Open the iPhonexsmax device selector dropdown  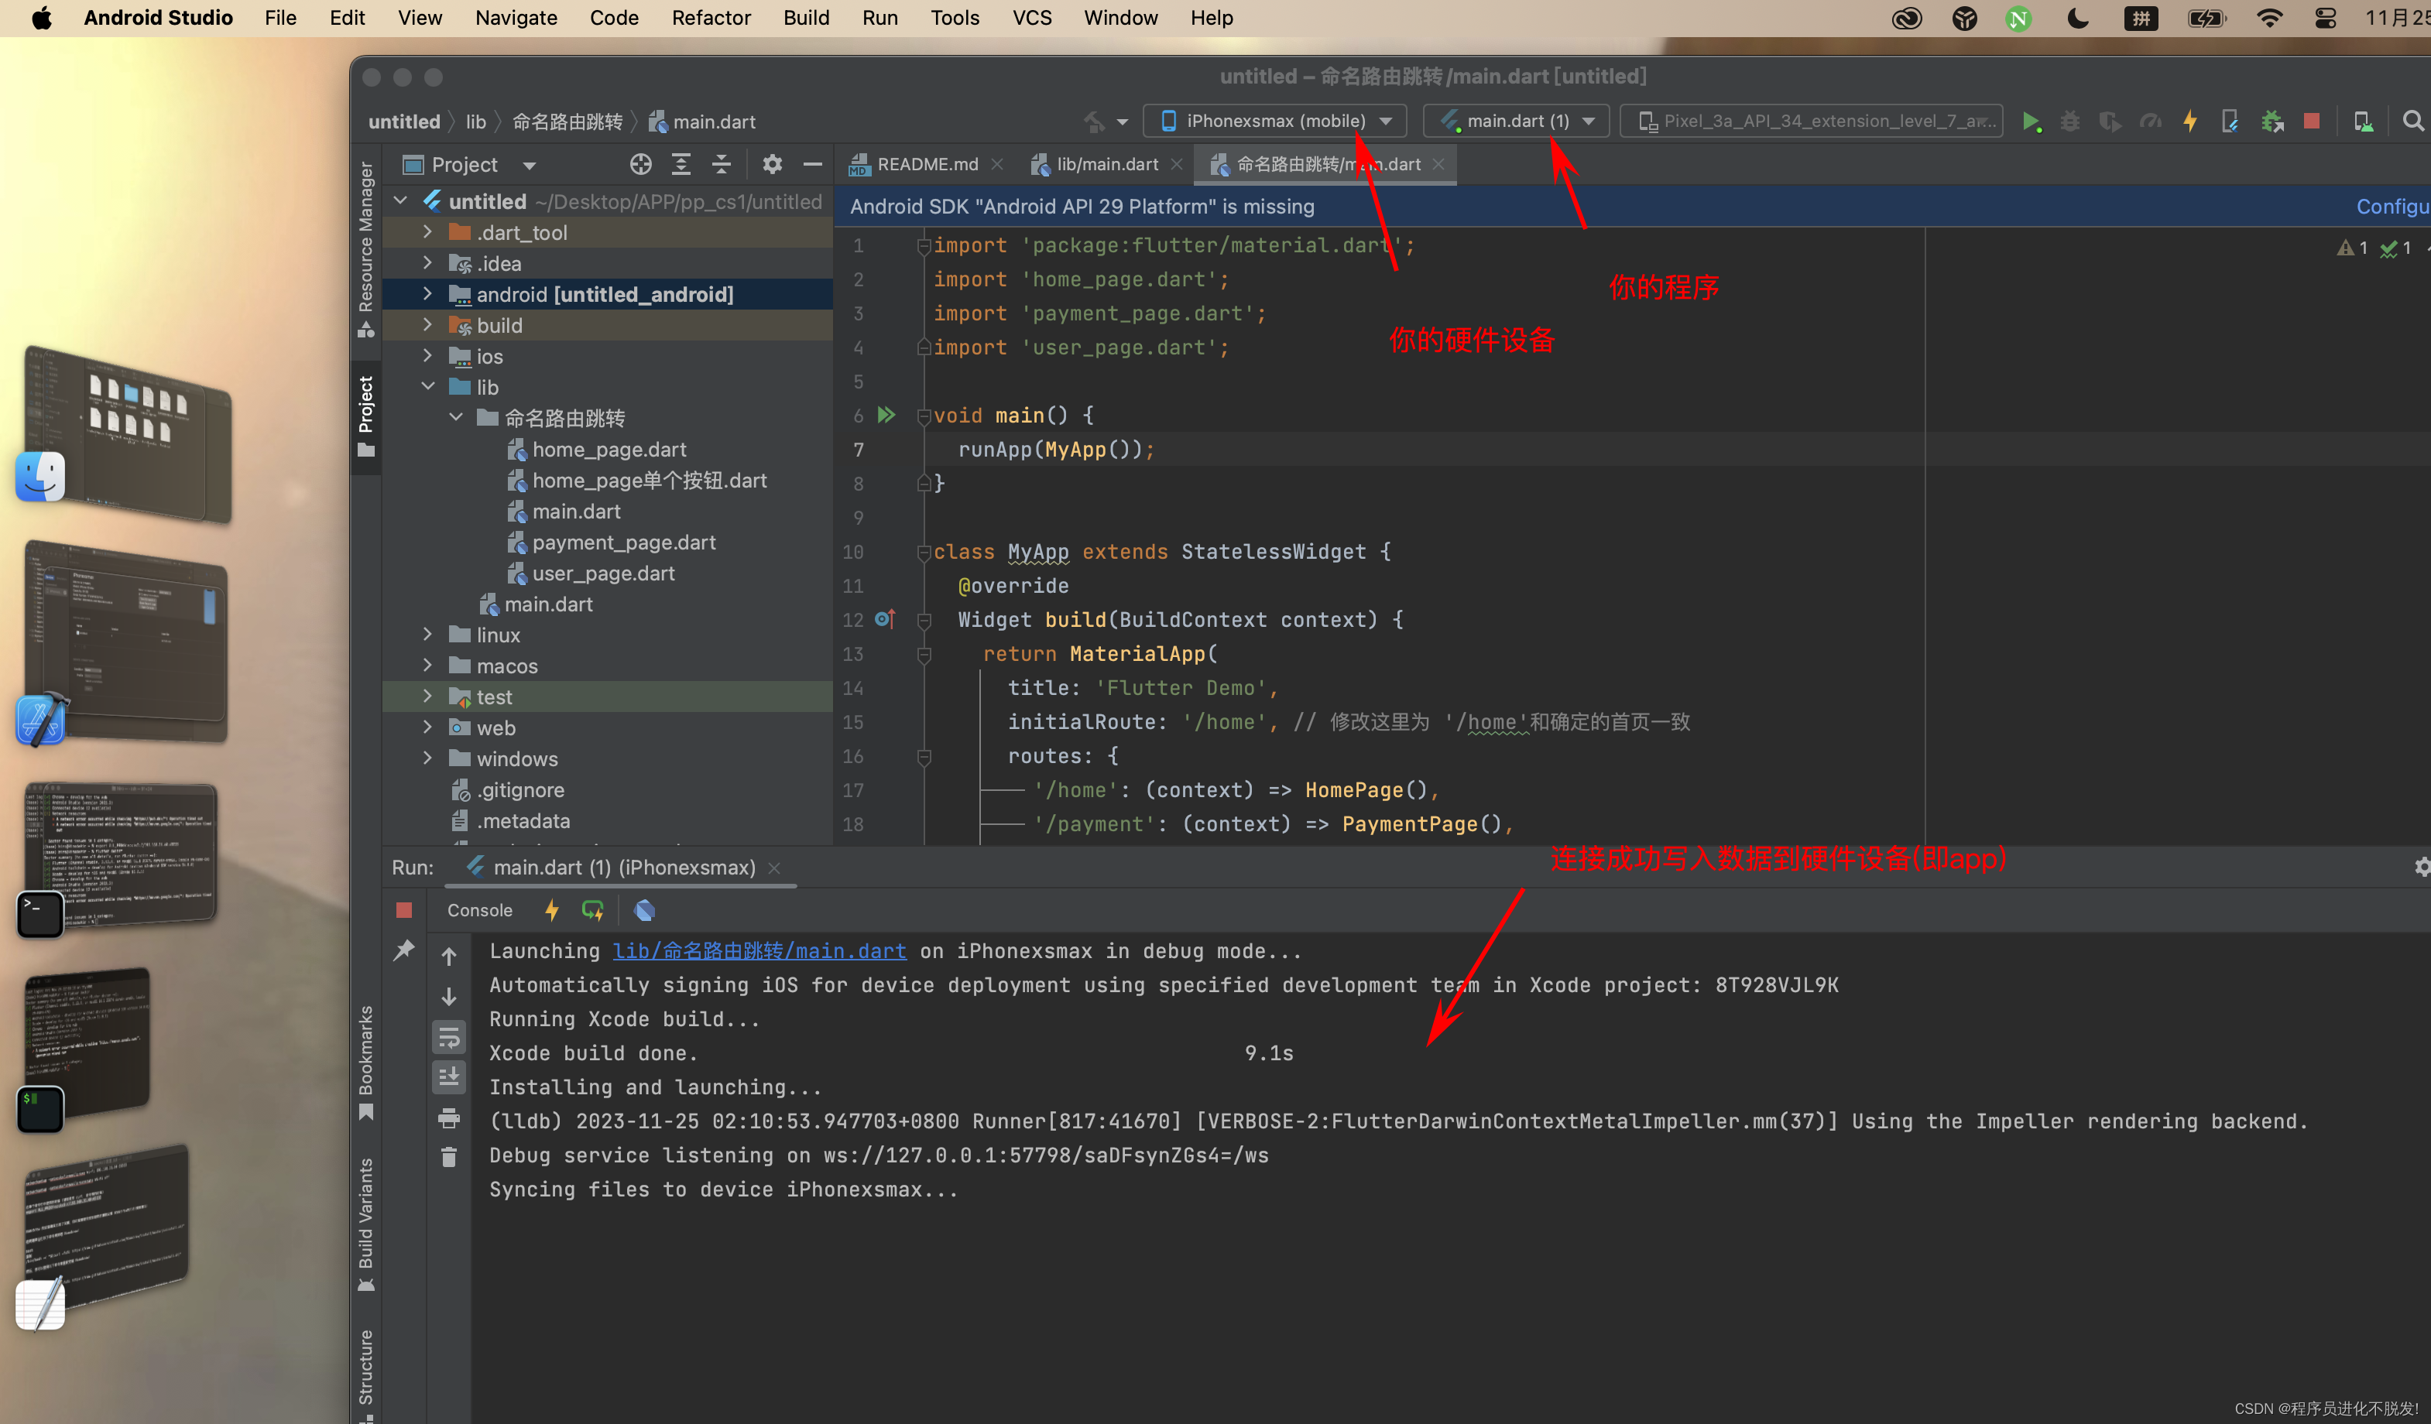[x=1275, y=122]
